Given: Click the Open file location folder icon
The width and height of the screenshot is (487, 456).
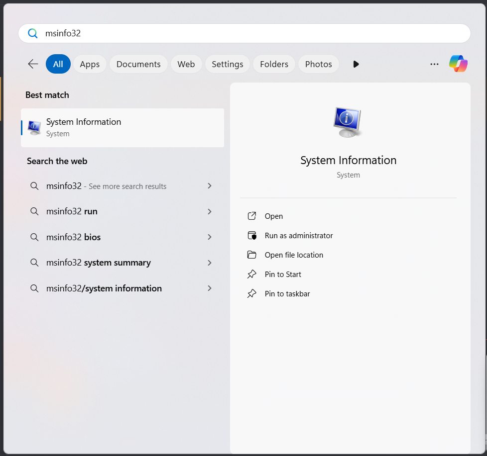Looking at the screenshot, I should pyautogui.click(x=252, y=255).
